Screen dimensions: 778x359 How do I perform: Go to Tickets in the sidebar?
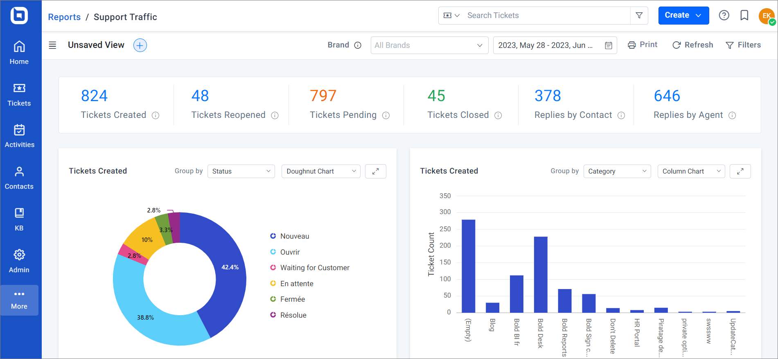point(19,95)
